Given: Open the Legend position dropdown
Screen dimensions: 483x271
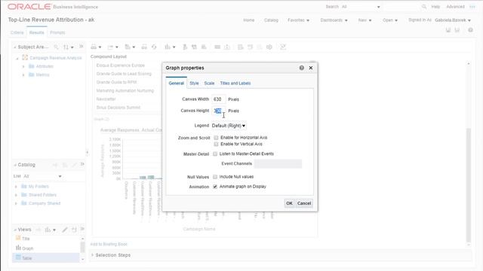Looking at the screenshot, I should click(229, 126).
